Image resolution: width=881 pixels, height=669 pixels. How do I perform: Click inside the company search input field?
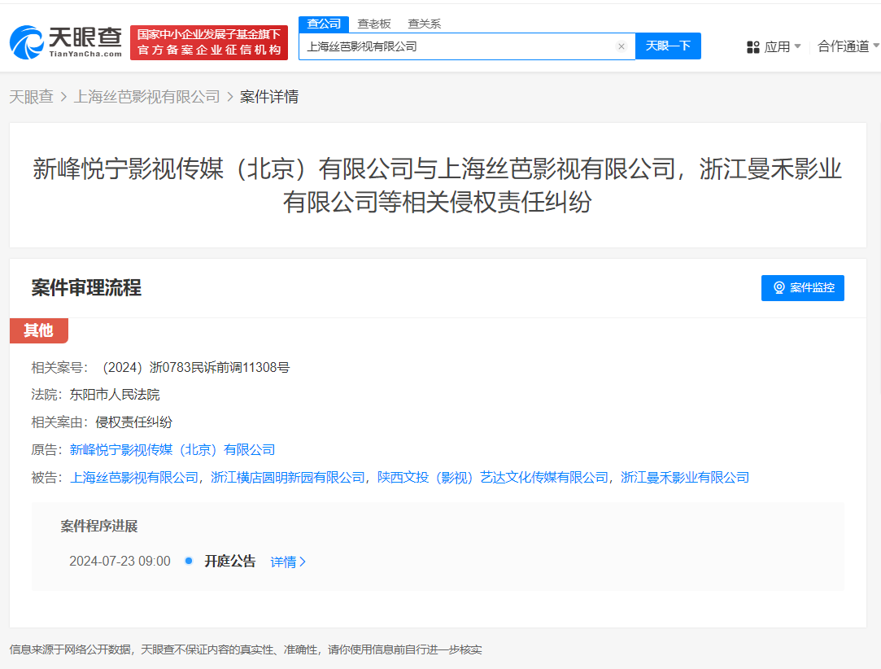coord(456,46)
